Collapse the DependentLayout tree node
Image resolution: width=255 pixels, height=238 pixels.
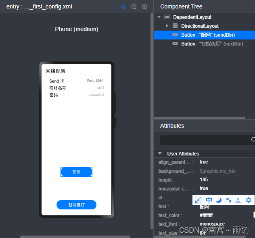click(x=159, y=17)
